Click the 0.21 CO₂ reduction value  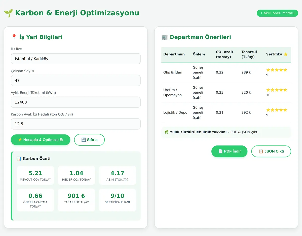(220, 112)
